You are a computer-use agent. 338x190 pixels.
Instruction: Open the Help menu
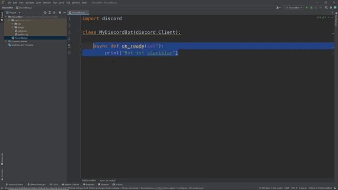[84, 3]
